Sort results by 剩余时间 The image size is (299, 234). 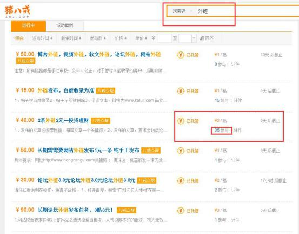coord(71,38)
